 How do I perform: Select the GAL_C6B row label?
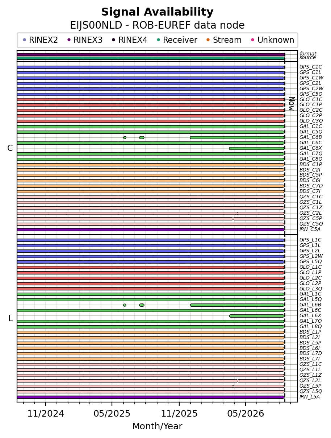[x=310, y=137]
